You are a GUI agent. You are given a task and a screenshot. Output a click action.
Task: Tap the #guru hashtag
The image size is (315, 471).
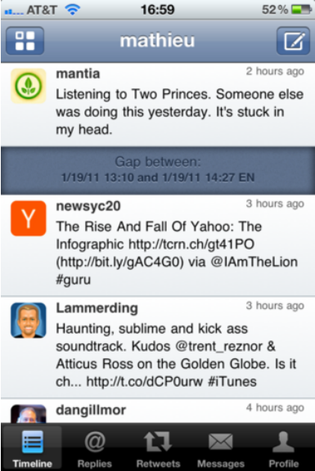click(74, 280)
